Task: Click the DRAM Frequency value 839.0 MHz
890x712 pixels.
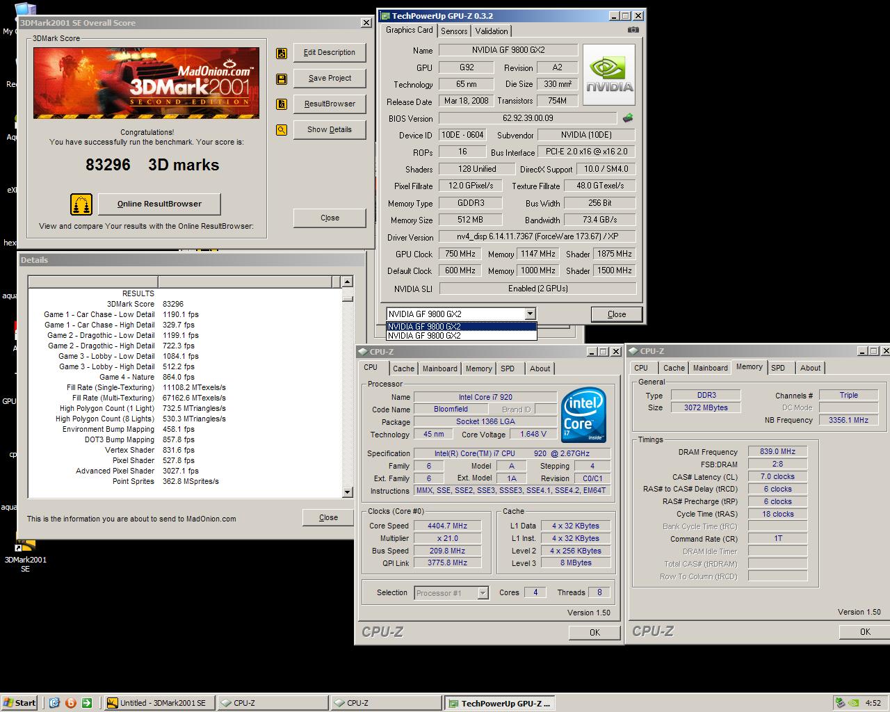Action: coord(777,451)
